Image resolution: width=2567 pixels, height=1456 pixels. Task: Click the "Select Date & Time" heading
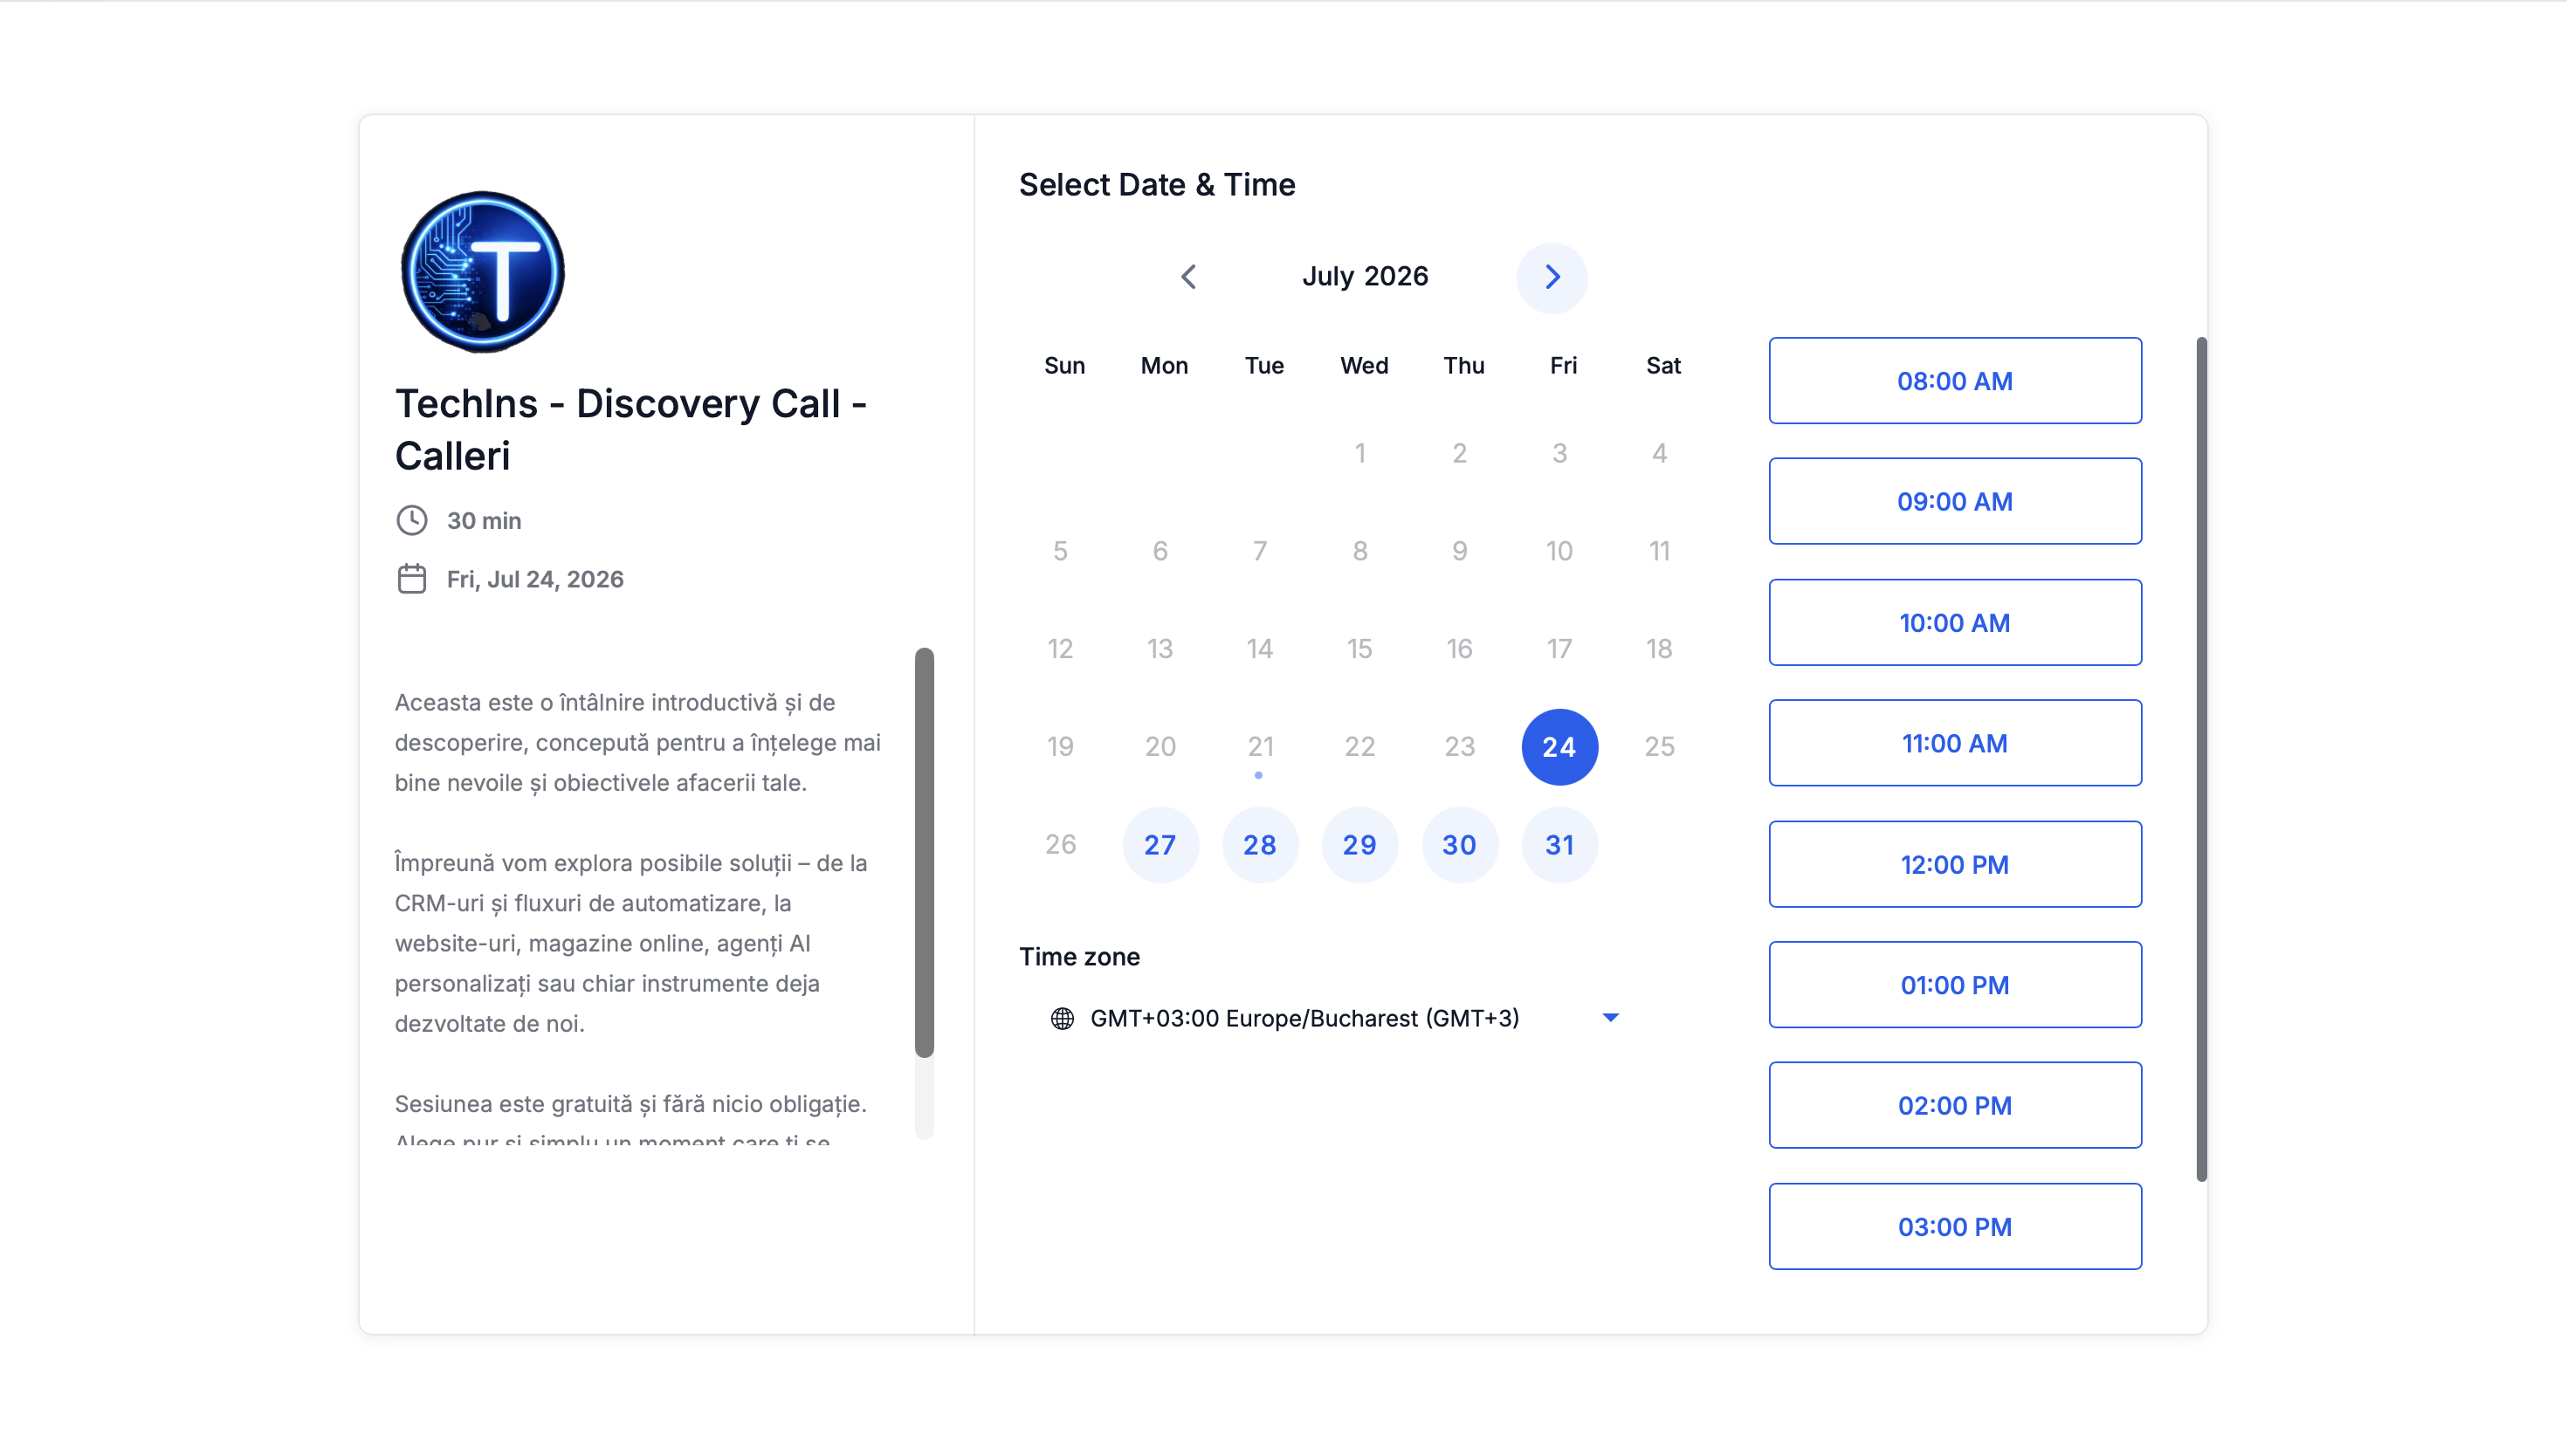coord(1157,185)
